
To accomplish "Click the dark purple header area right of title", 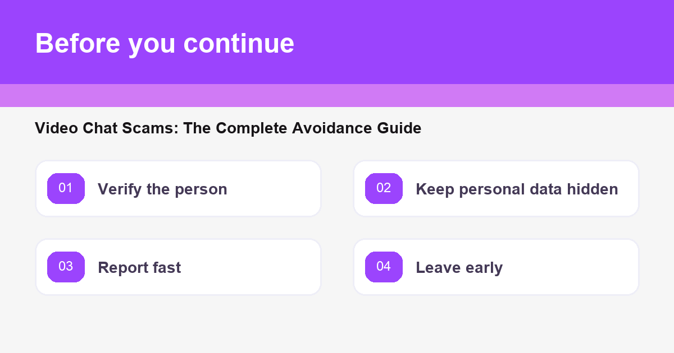I will [483, 42].
